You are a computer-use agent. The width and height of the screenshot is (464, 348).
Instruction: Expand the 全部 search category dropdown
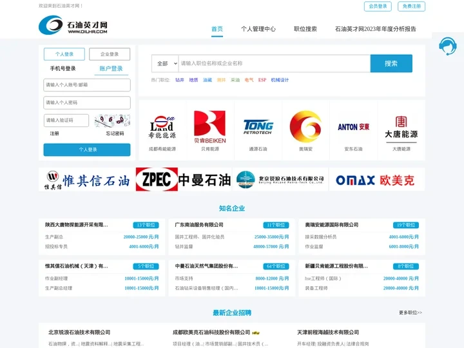[x=165, y=63]
